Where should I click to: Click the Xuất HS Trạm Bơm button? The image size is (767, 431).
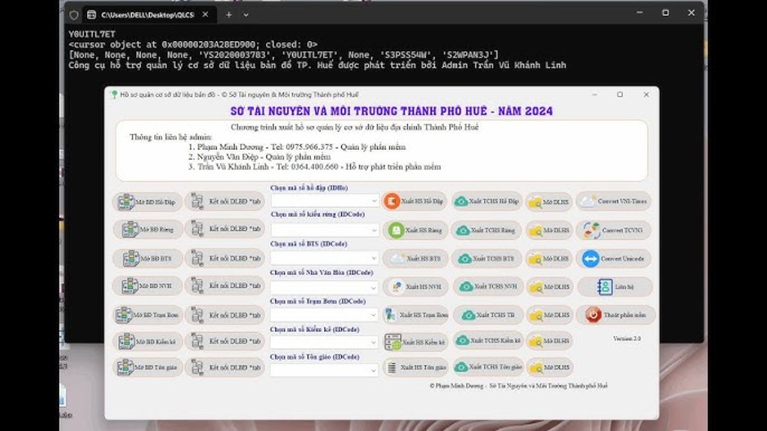point(416,315)
